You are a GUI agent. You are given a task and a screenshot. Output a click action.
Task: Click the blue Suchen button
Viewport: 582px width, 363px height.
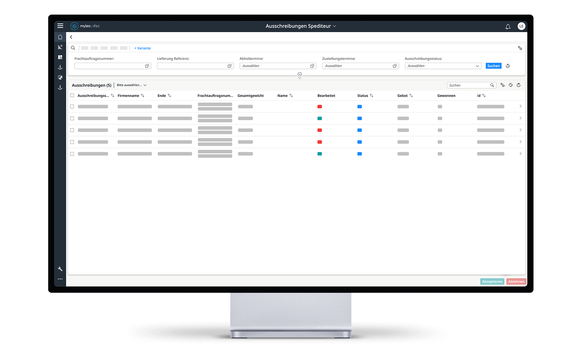pyautogui.click(x=493, y=66)
